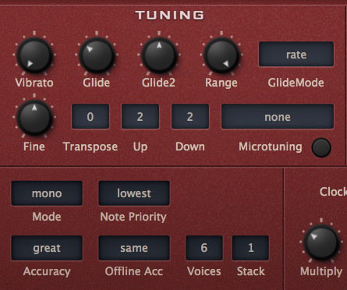Viewport: 347px width, 290px height.
Task: Click the TUNING section title
Action: (170, 15)
